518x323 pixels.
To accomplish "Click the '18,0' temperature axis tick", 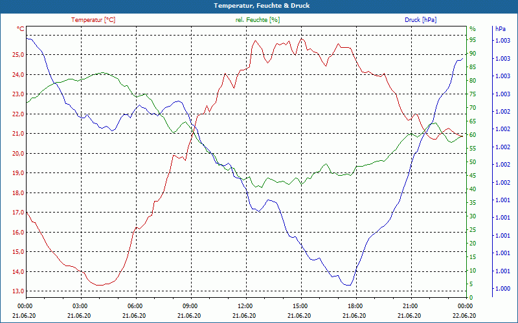I will (x=18, y=193).
